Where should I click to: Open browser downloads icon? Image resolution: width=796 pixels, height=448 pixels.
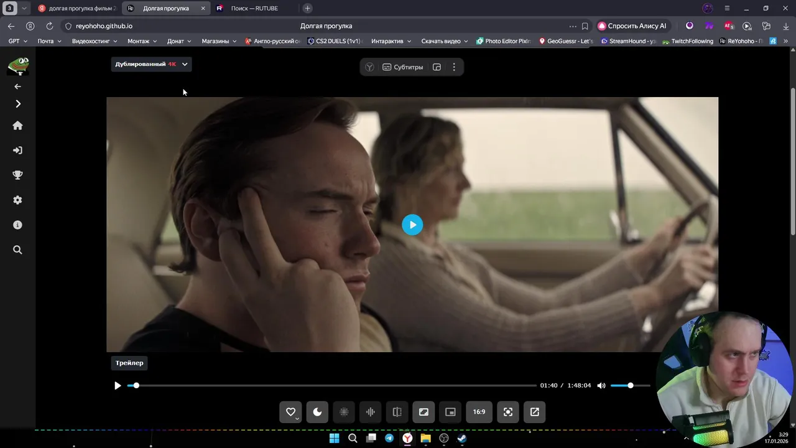point(785,26)
